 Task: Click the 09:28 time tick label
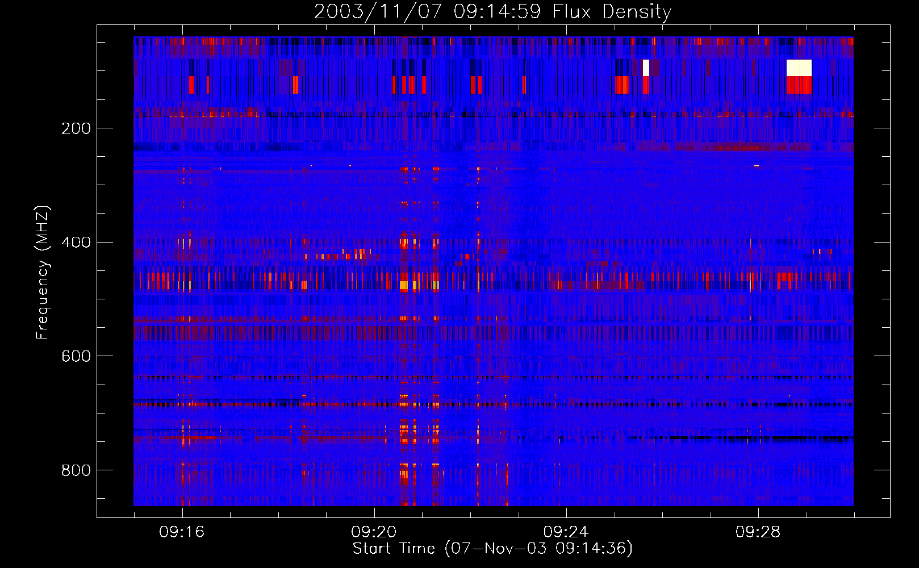click(x=758, y=532)
